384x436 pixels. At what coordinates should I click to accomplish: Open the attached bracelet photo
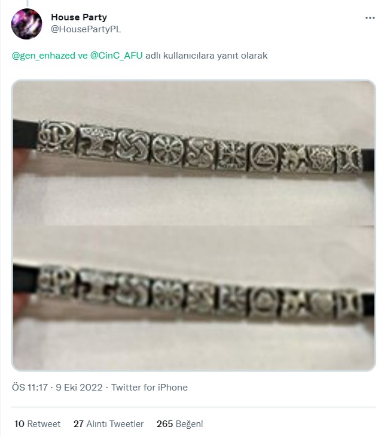coord(194,225)
